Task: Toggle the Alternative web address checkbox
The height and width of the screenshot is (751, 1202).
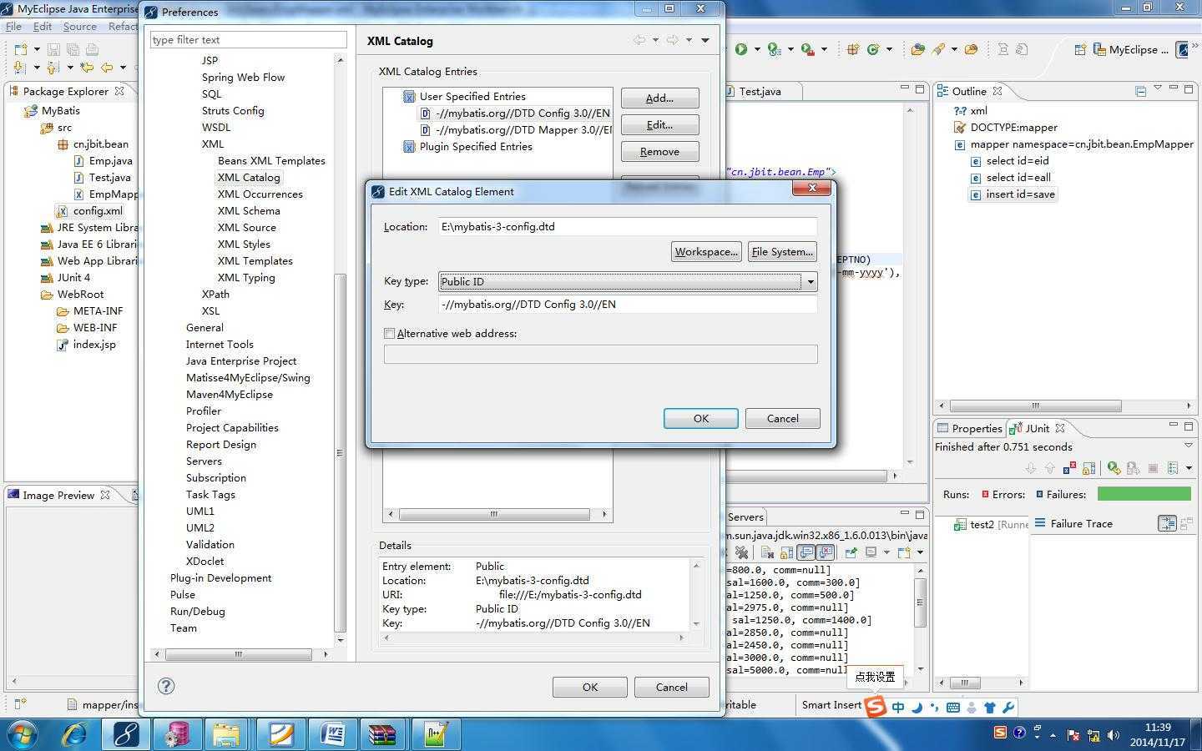Action: click(x=389, y=333)
